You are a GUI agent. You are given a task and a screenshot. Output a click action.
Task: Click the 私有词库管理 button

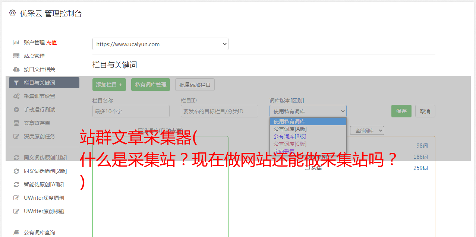[151, 85]
